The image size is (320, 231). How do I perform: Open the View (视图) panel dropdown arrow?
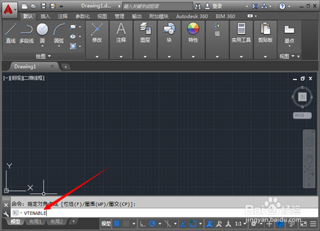tap(293, 56)
